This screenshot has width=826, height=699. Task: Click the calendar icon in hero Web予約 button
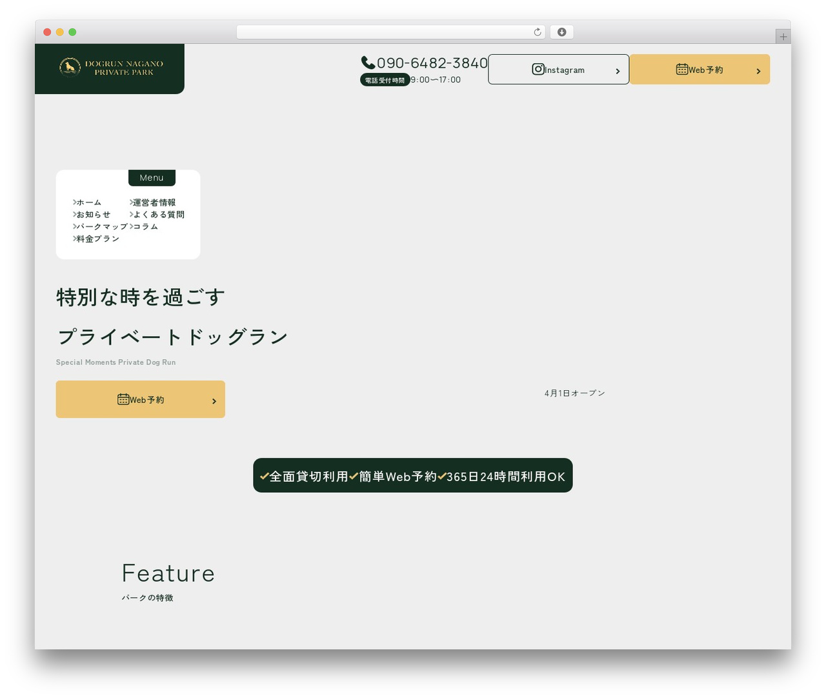pyautogui.click(x=123, y=399)
